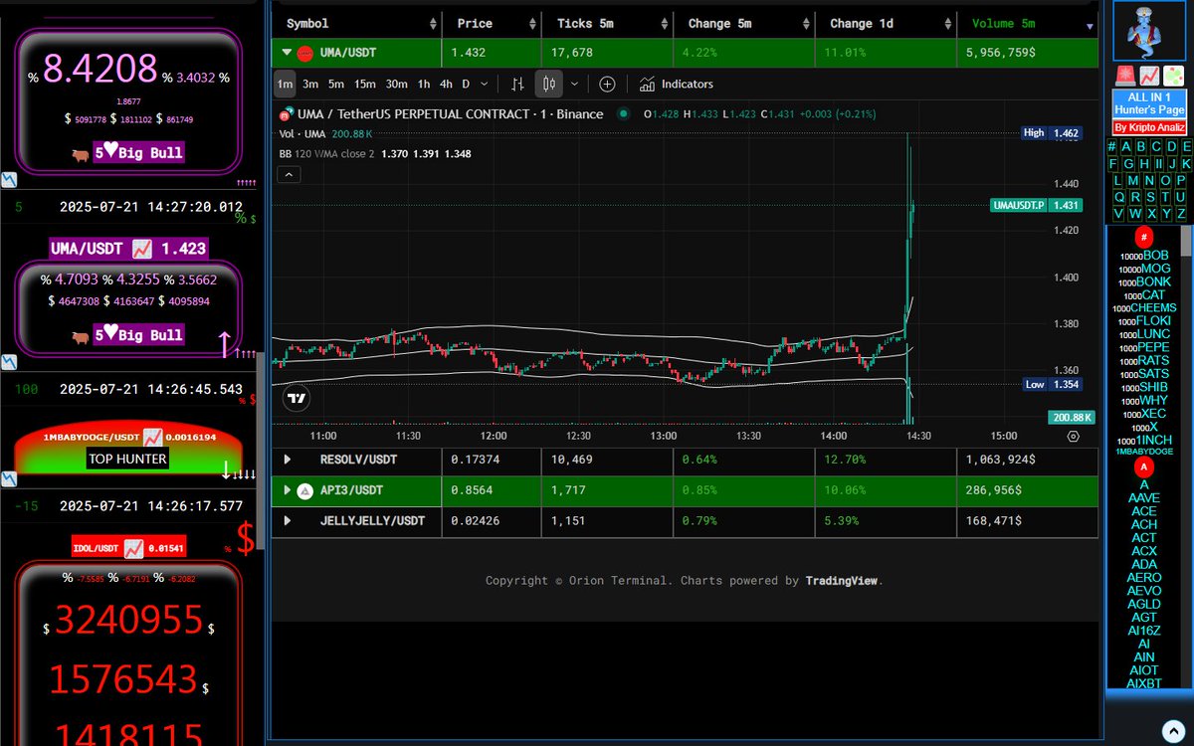This screenshot has height=746, width=1194.
Task: Click the red # circle in coin list
Action: 1144,237
